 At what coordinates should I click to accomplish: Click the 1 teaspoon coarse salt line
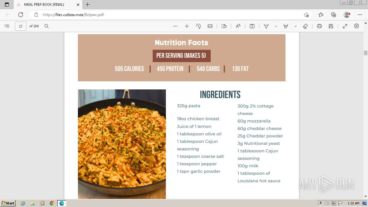click(200, 156)
